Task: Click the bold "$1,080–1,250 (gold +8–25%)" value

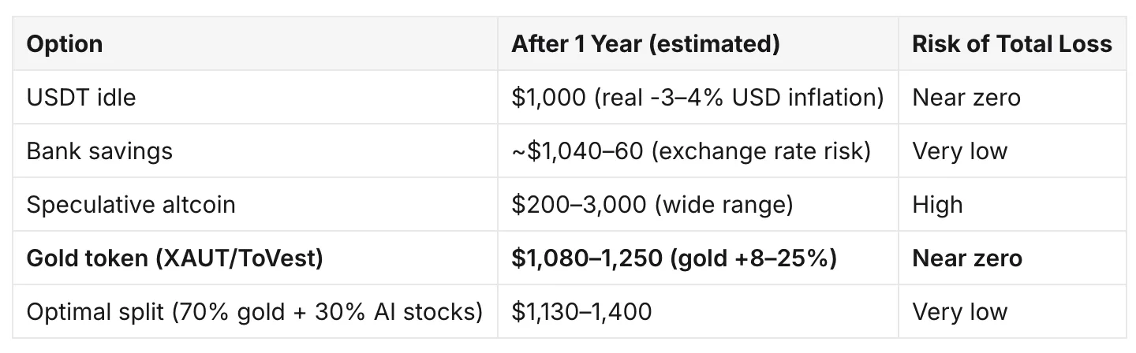Action: (674, 258)
